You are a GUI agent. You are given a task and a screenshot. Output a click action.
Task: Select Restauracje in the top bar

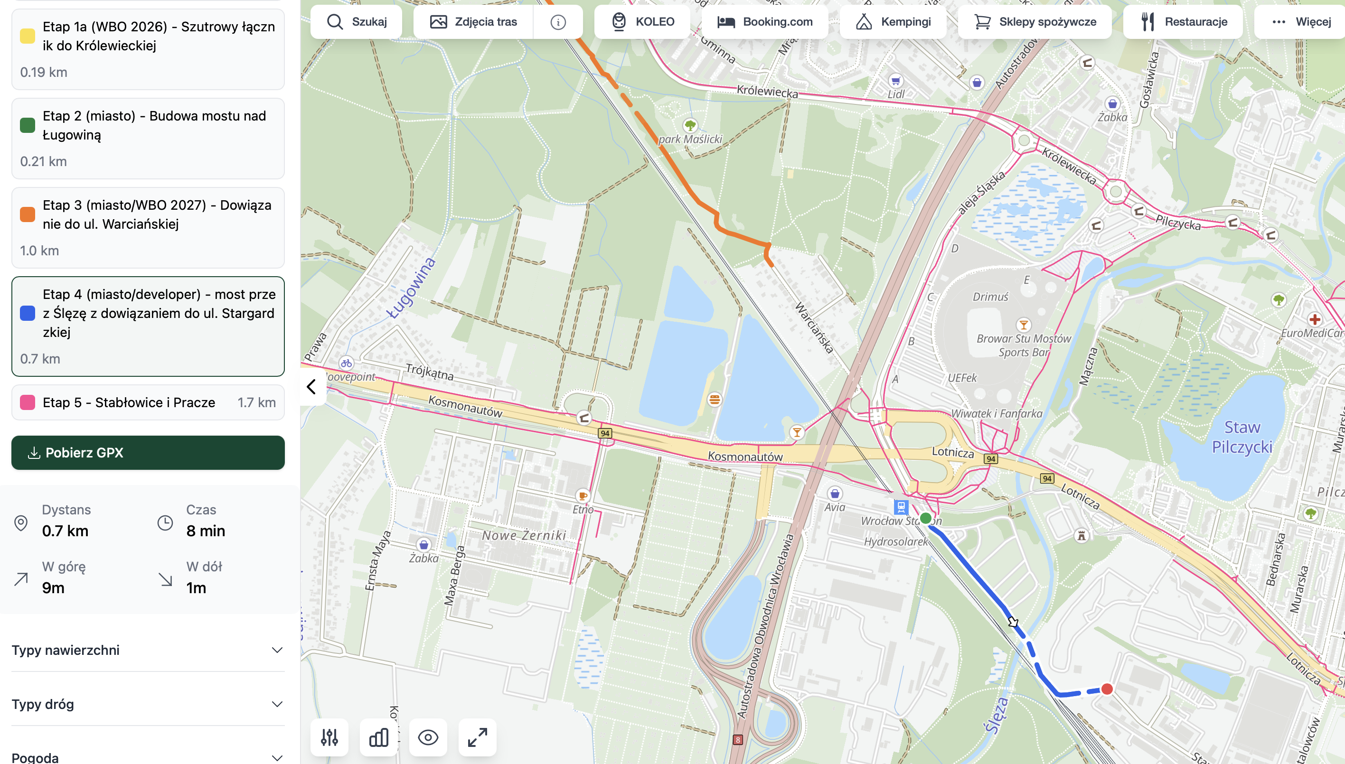(1183, 22)
